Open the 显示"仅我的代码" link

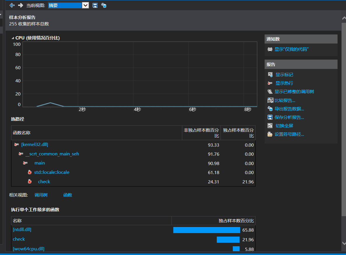coord(291,49)
